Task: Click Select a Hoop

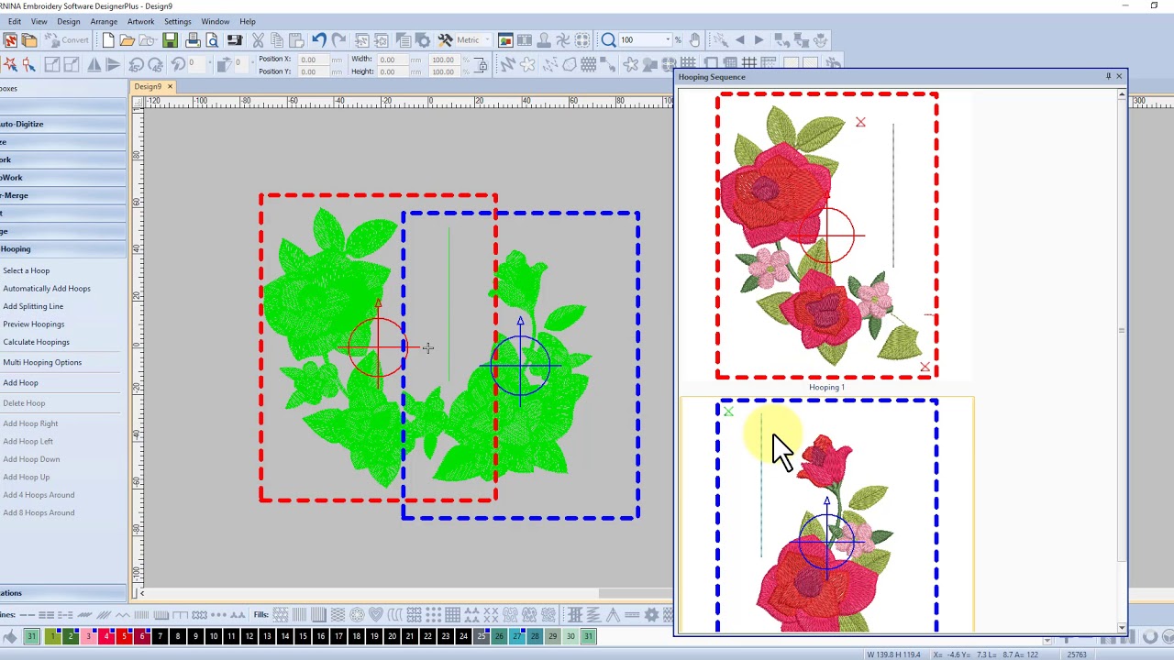Action: 26,270
